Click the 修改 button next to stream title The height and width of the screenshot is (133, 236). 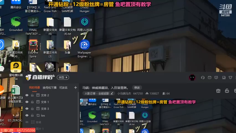coord(137,87)
